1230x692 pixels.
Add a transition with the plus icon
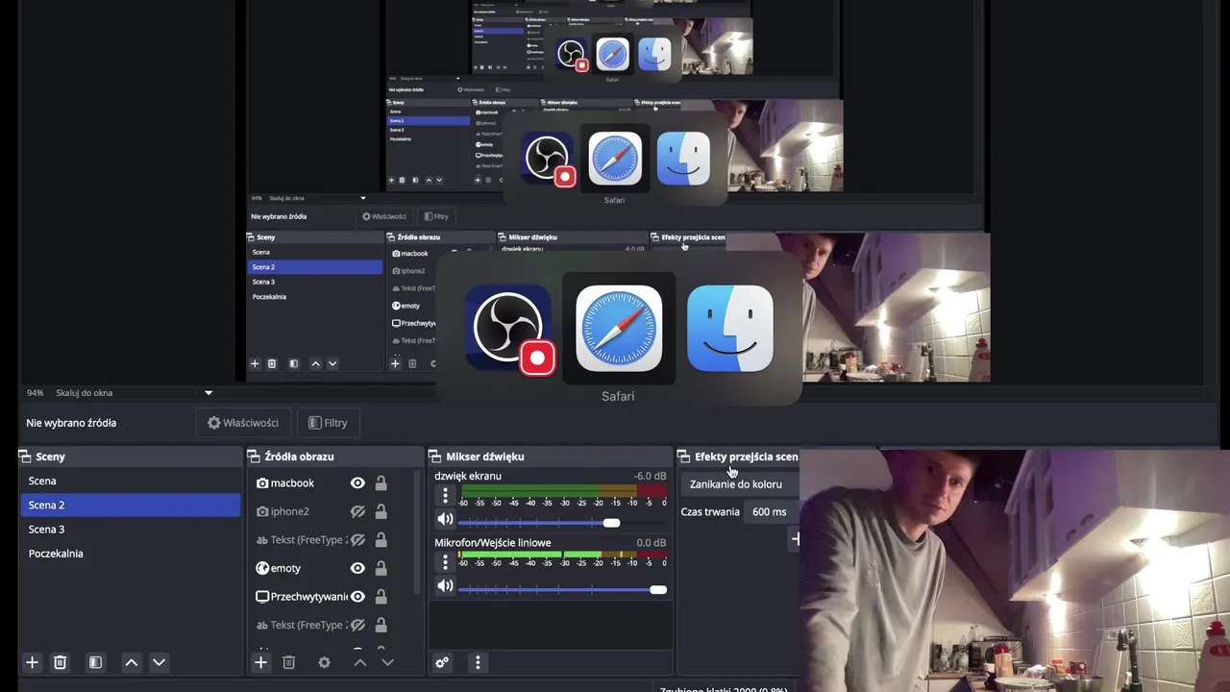coord(795,539)
